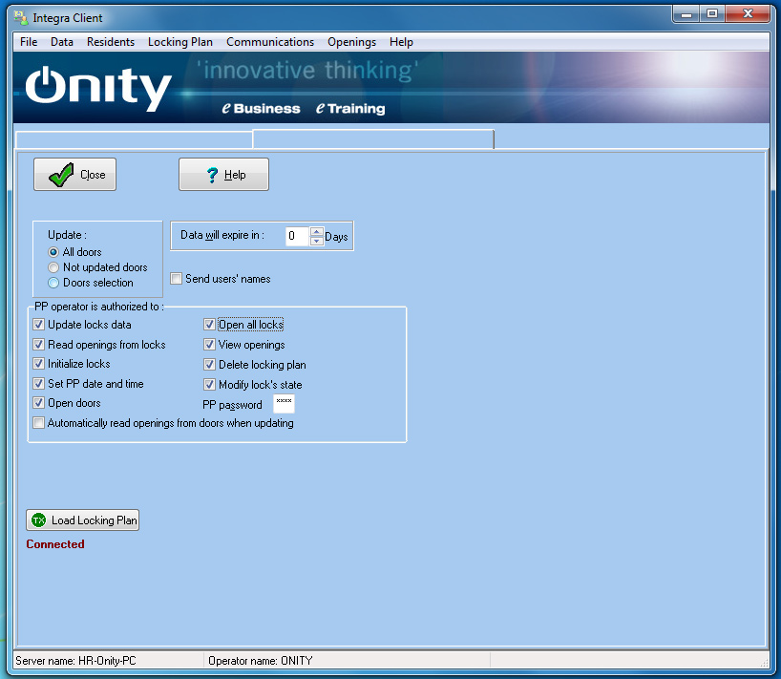Select the Doors selection radio button
The image size is (781, 679).
click(x=53, y=283)
